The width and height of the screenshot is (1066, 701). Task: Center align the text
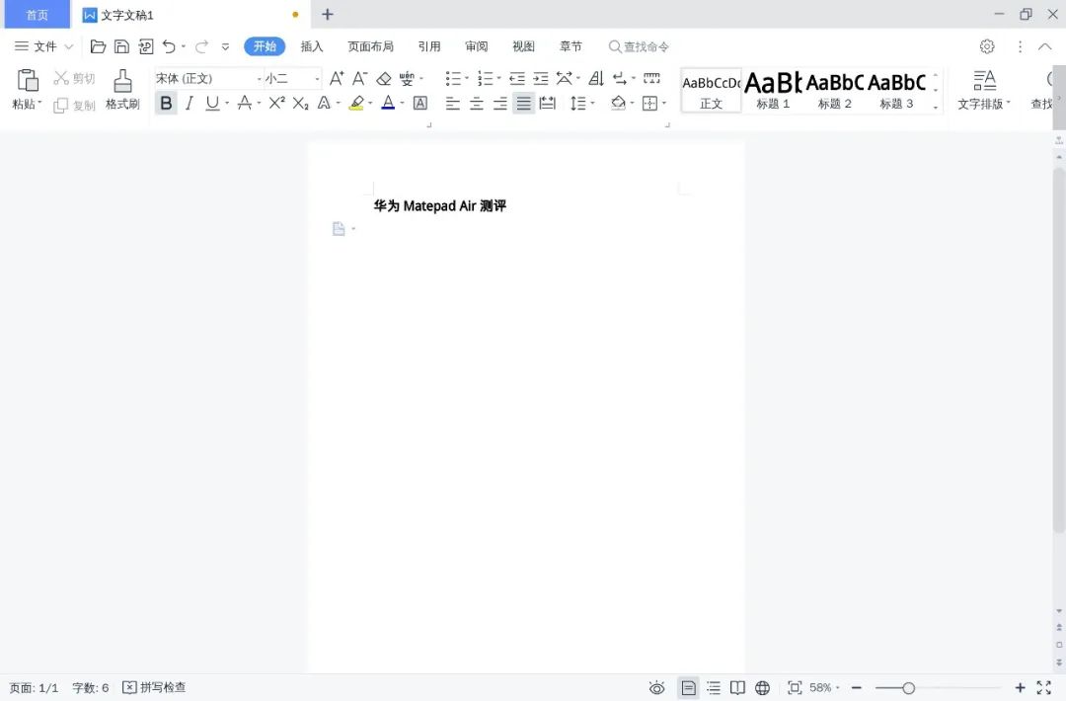[x=476, y=104]
